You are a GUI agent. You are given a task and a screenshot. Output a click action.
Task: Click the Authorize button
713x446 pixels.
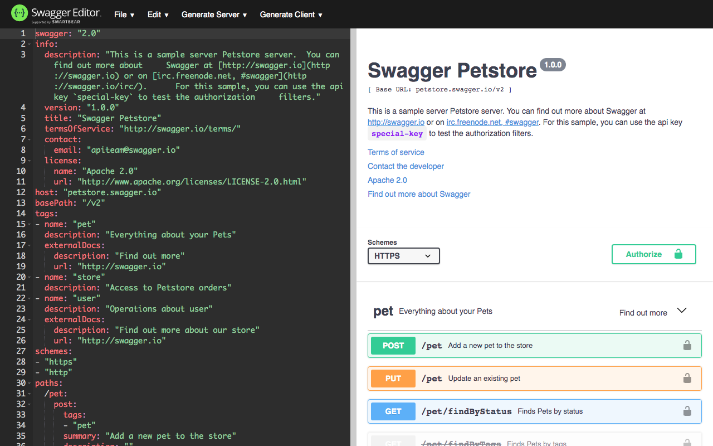tap(653, 254)
